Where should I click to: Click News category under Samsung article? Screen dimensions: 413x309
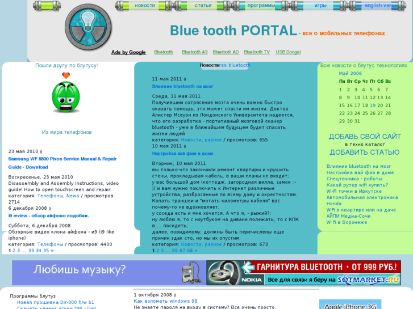[73, 196]
